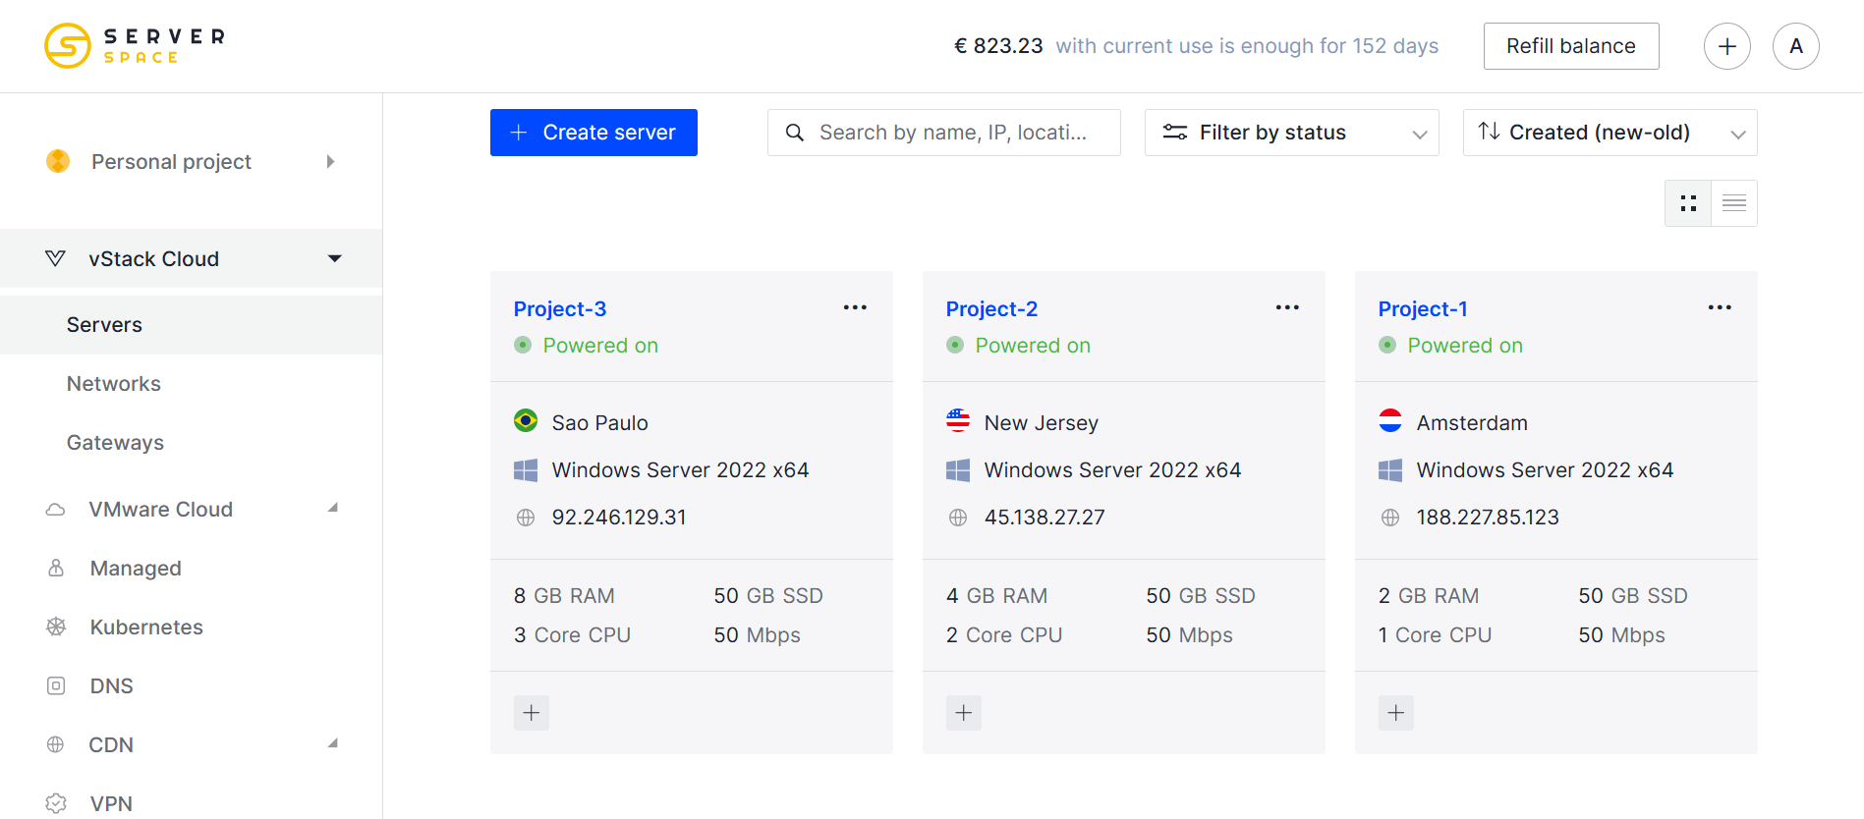1864x819 pixels.
Task: Click the round plus button in header
Action: point(1726,46)
